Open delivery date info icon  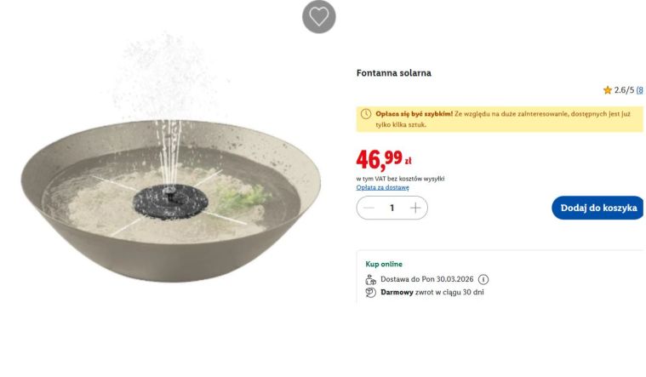[x=483, y=279]
